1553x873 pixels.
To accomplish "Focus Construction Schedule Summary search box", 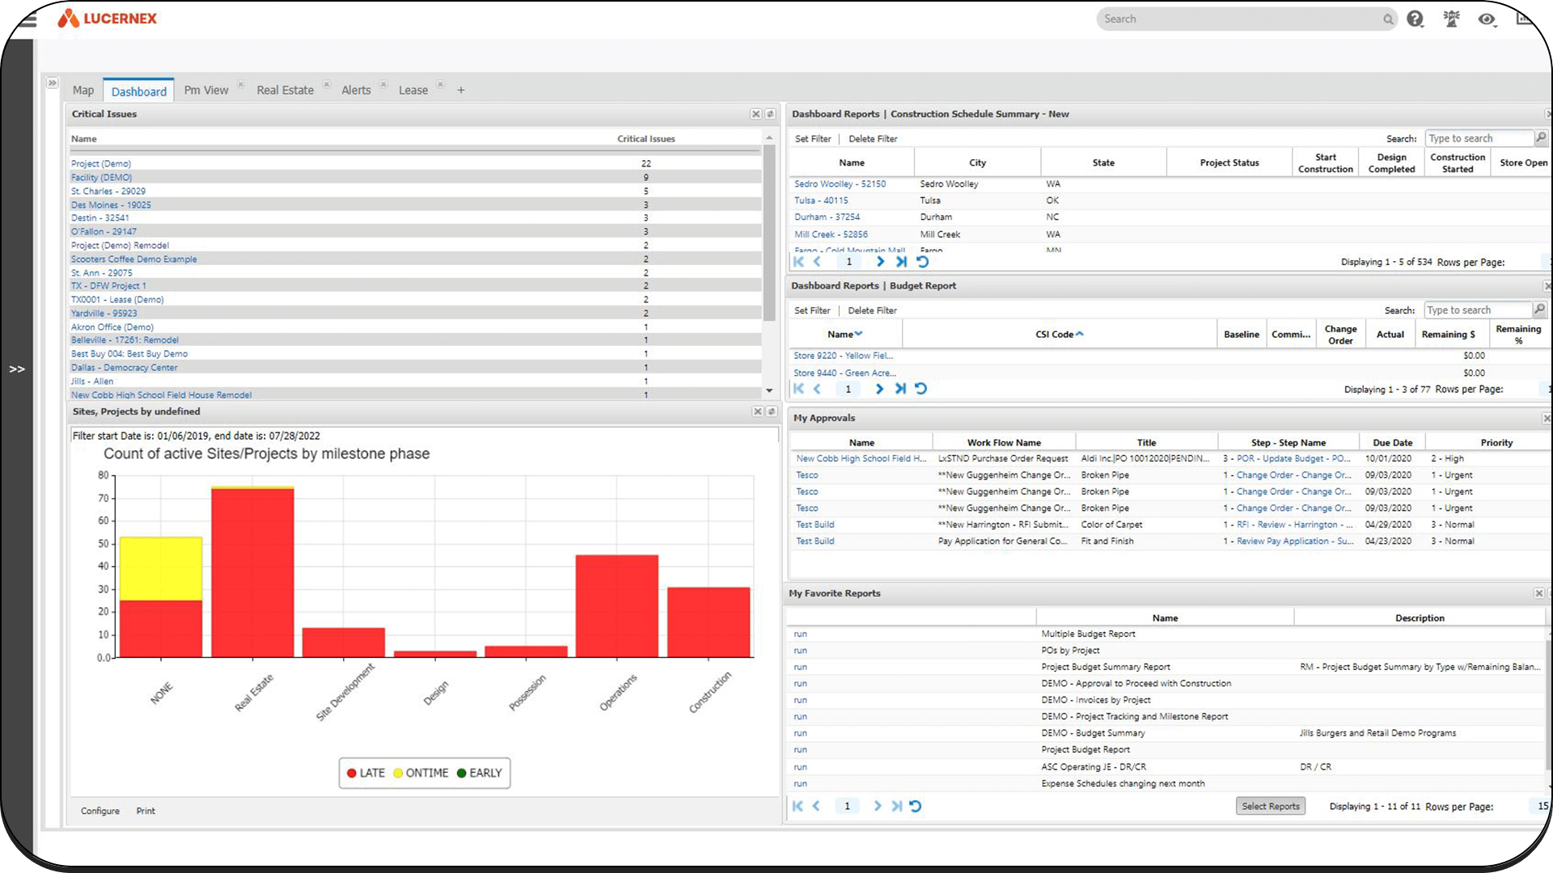I will click(1479, 139).
